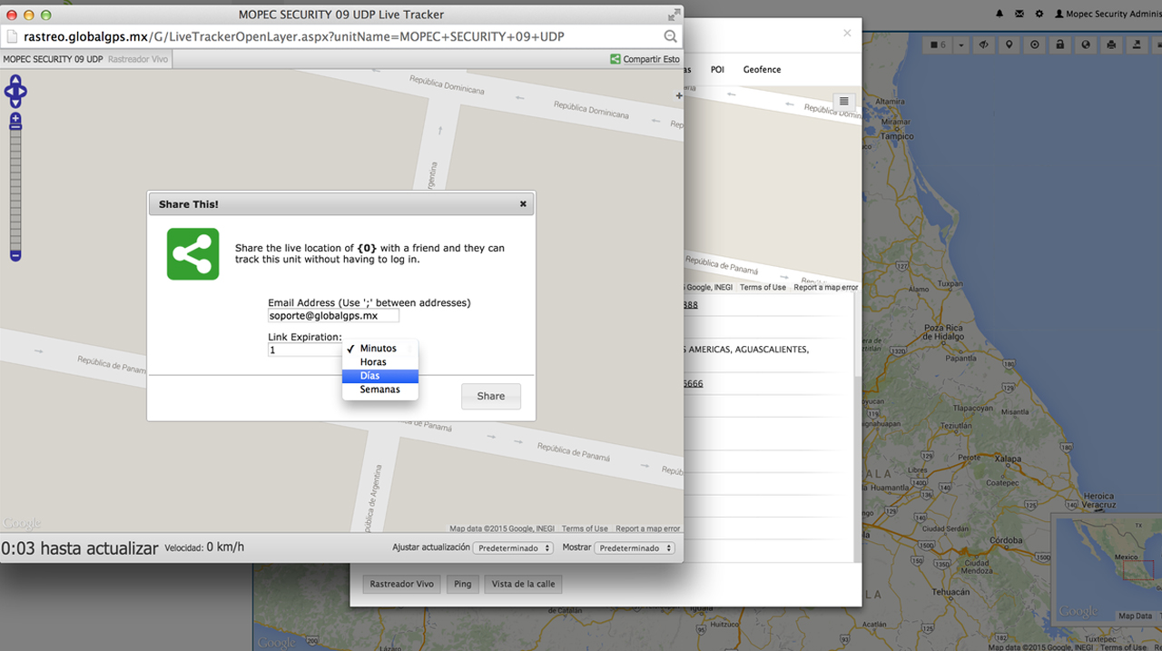The image size is (1162, 651).
Task: Click the Share button
Action: click(490, 397)
